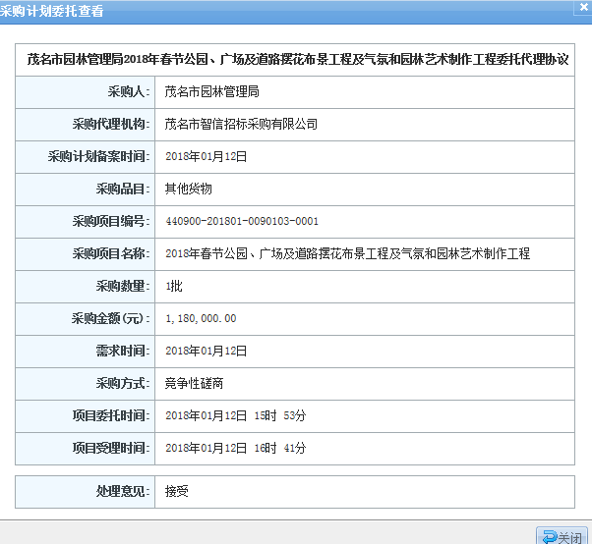
Task: Click the 采购品目 value 其他货物
Action: click(188, 189)
